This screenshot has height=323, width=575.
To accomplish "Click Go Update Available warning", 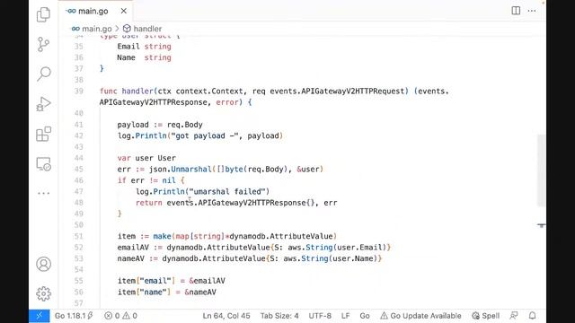I will click(x=420, y=316).
